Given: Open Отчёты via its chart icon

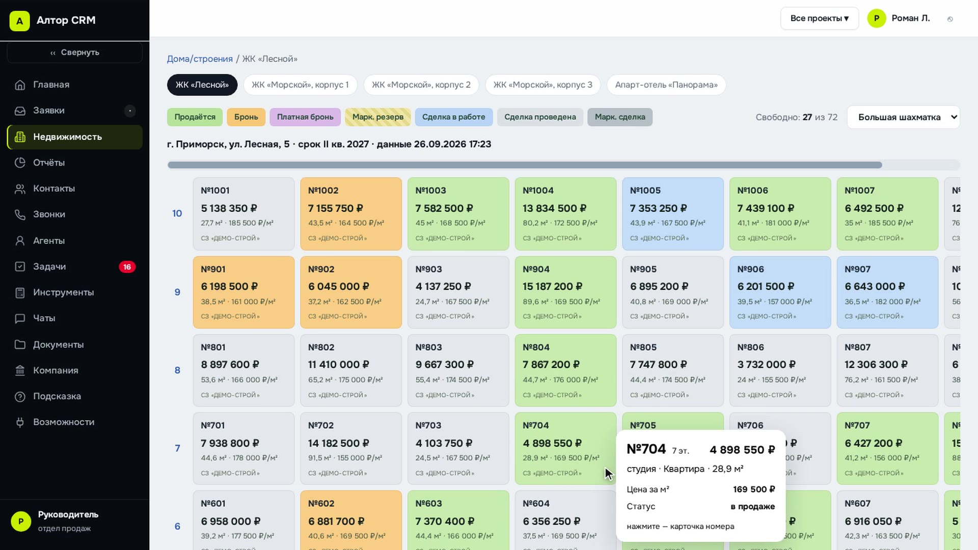Looking at the screenshot, I should tap(20, 163).
